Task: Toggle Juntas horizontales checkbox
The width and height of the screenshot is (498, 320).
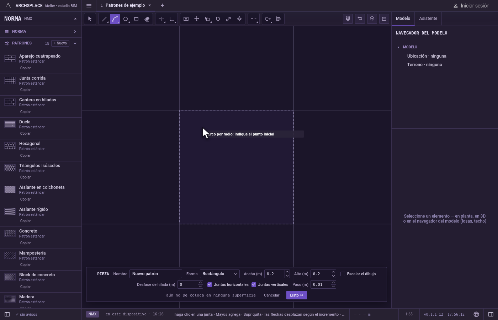Action: (x=210, y=284)
